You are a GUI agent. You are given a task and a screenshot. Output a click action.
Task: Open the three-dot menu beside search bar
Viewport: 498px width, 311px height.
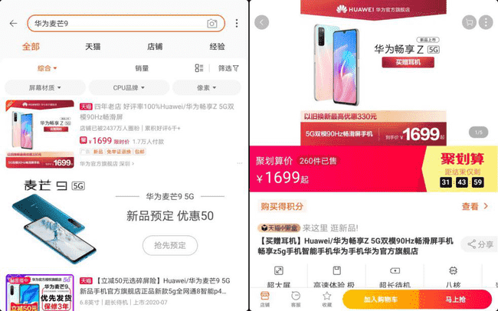point(237,23)
